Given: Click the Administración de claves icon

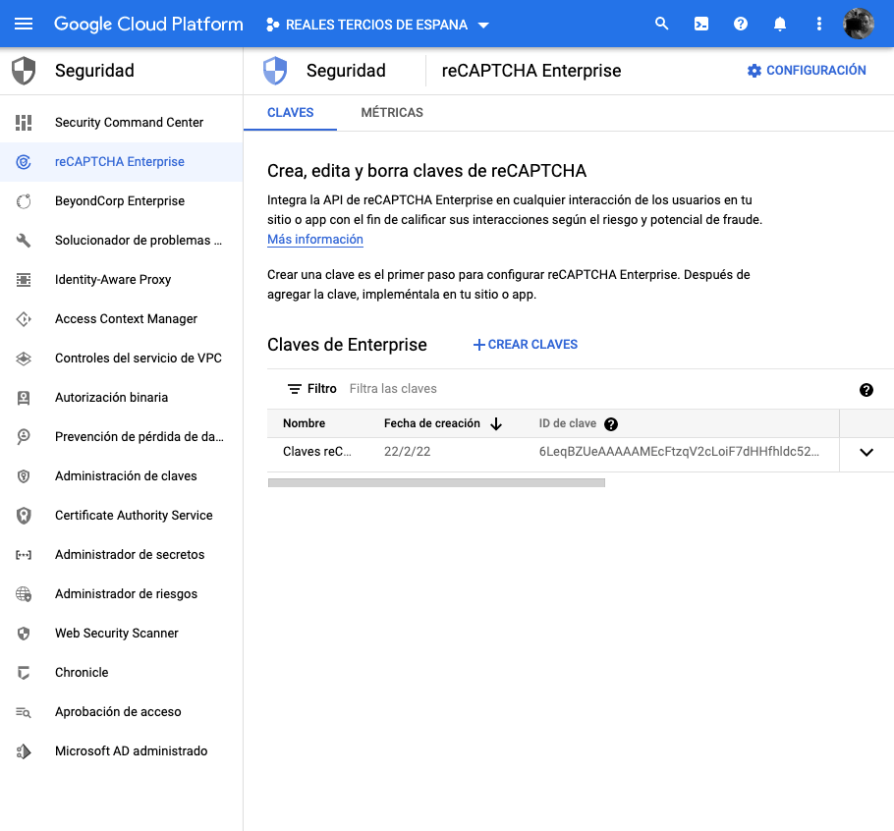Looking at the screenshot, I should (24, 476).
